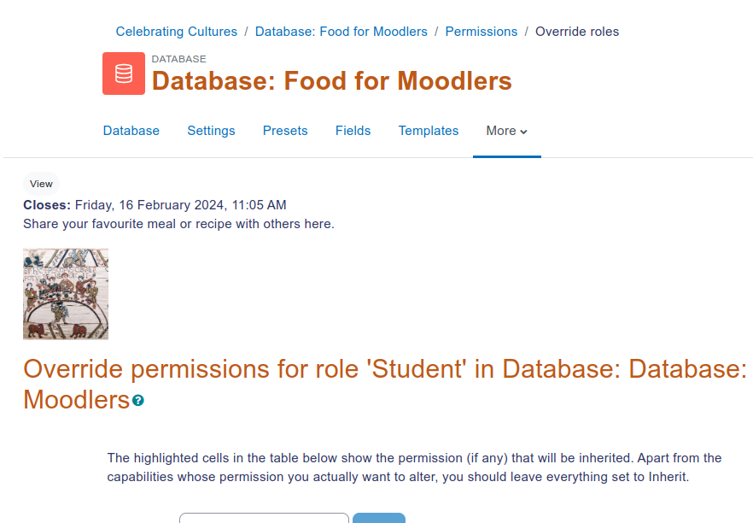Open the Celebrating Cultures breadcrumb link
This screenshot has width=753, height=523.
[176, 32]
